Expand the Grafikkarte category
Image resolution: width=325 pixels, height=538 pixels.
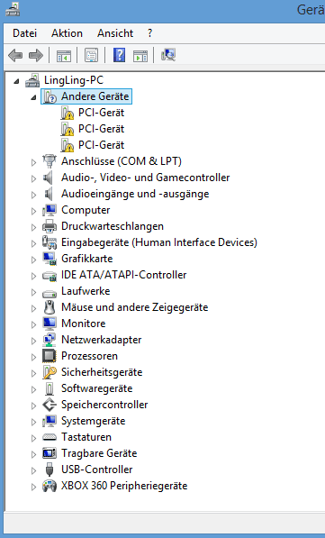click(33, 260)
